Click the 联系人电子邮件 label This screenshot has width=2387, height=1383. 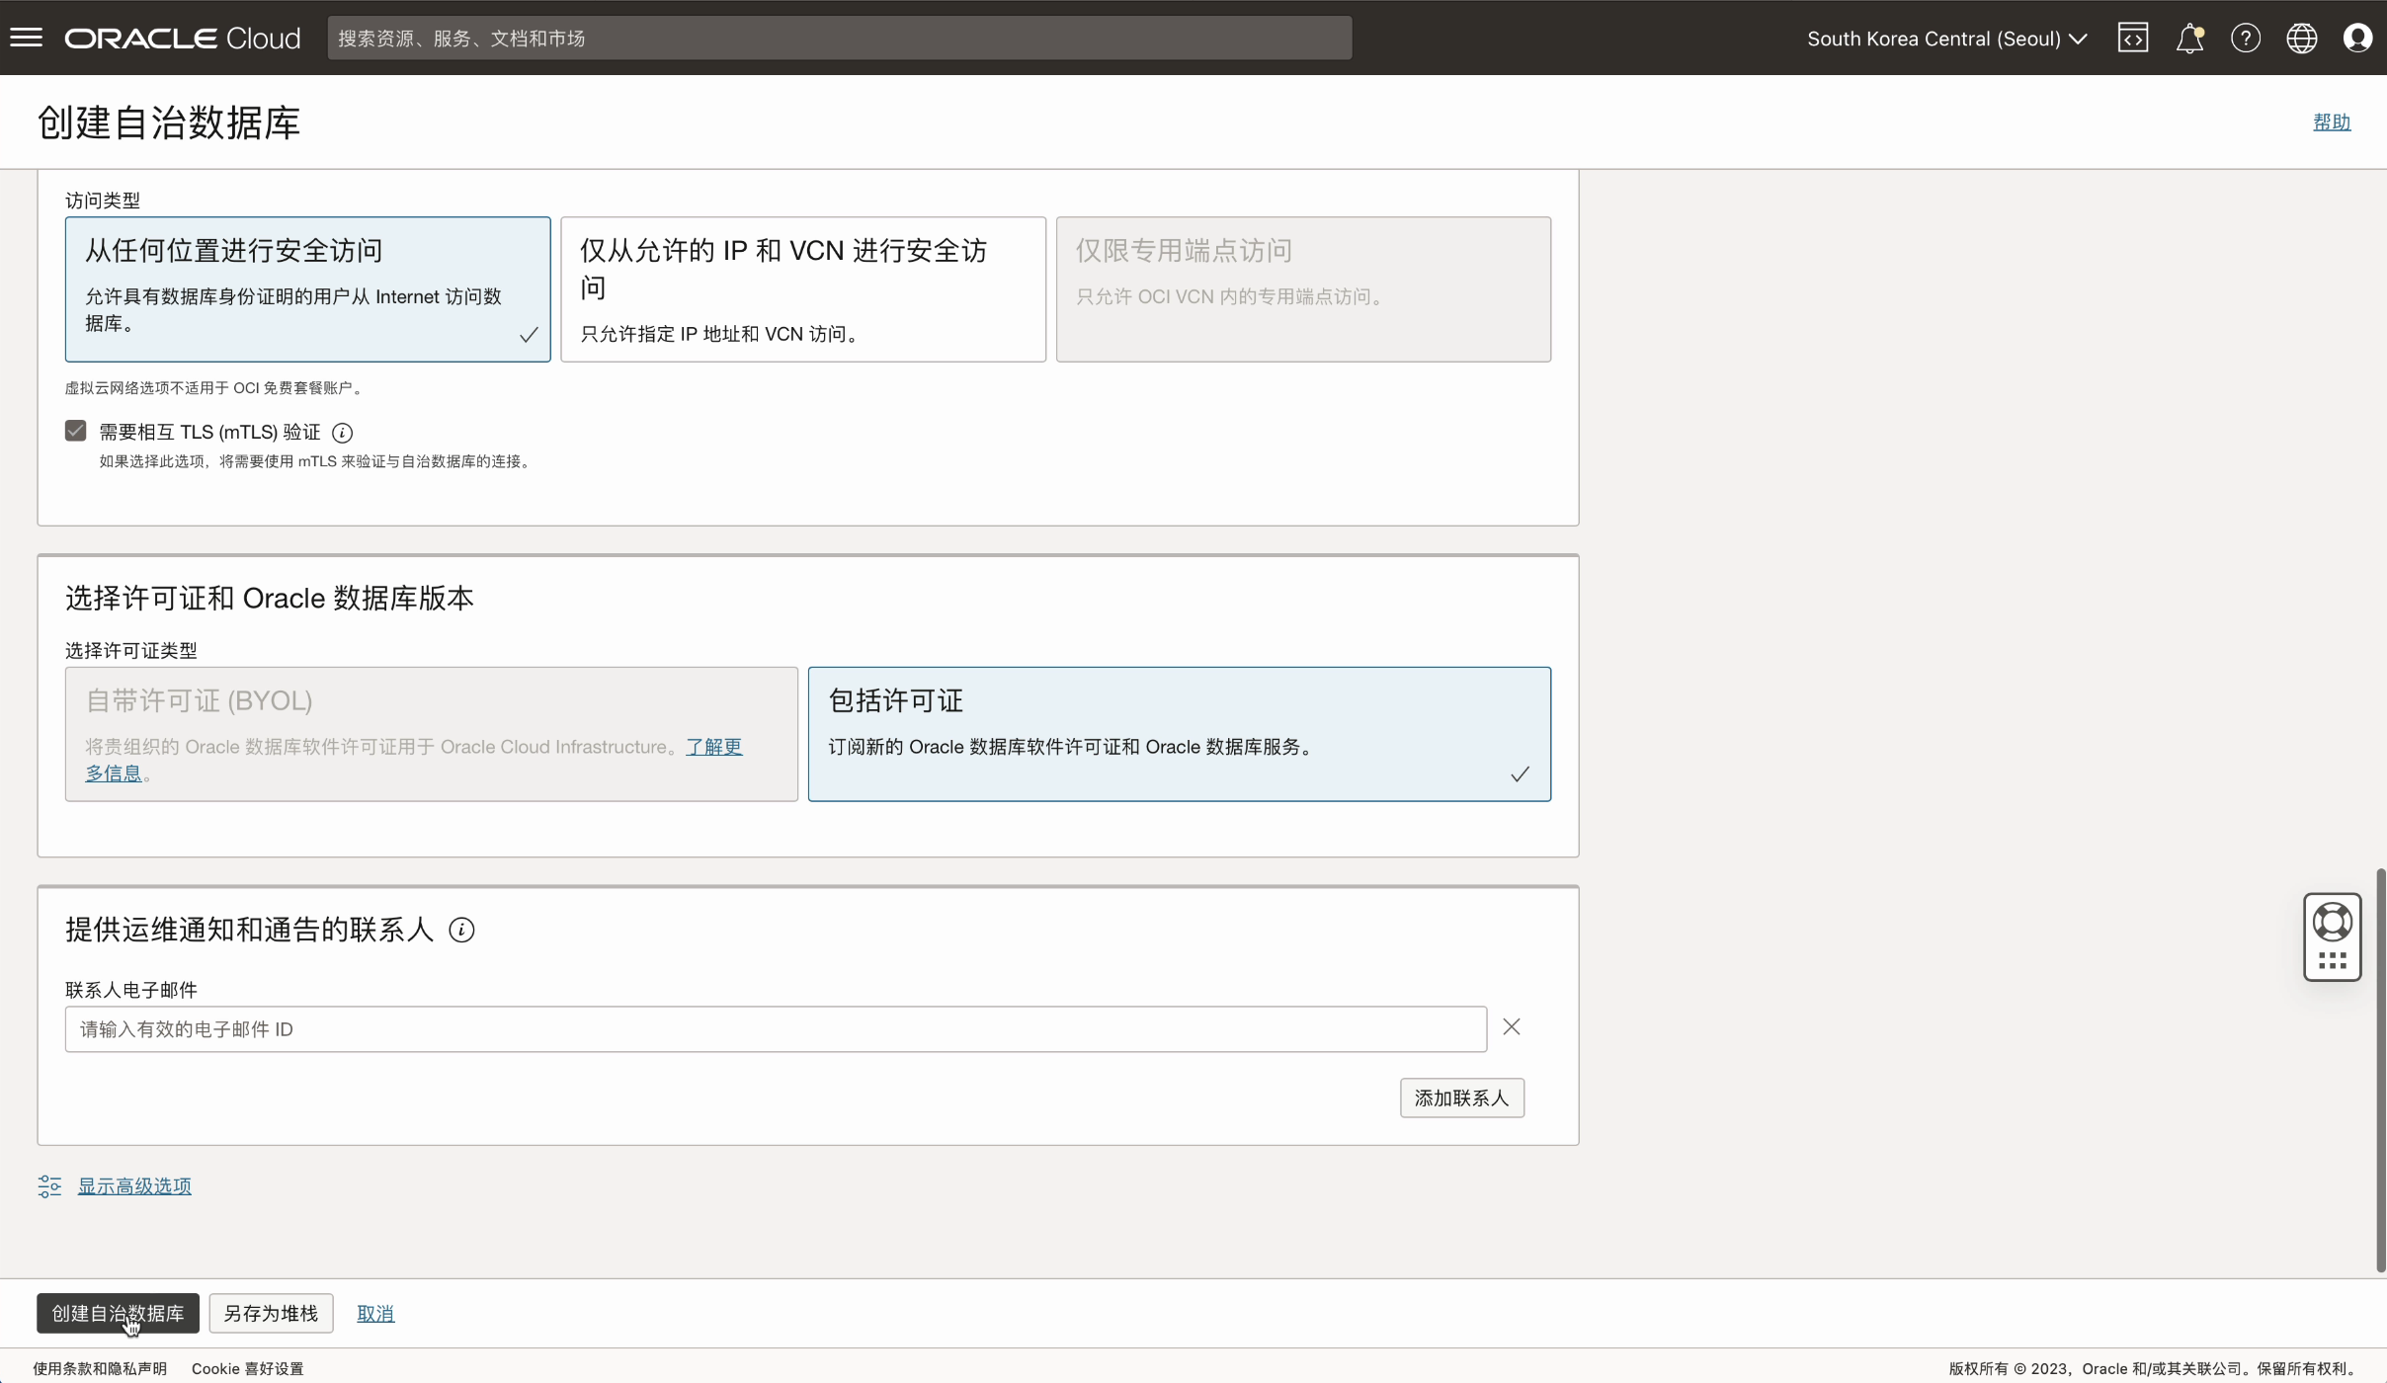(x=131, y=989)
